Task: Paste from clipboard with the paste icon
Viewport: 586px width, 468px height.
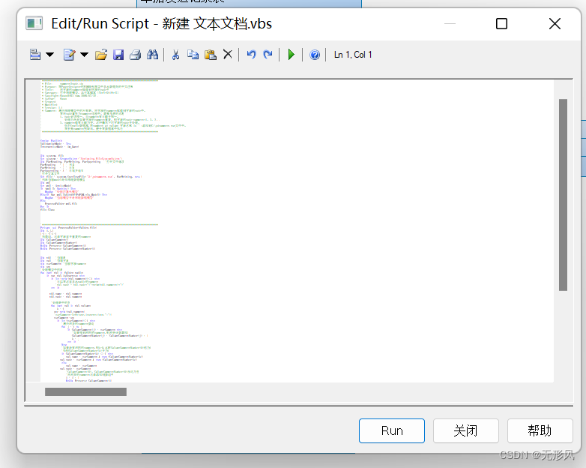Action: [211, 55]
